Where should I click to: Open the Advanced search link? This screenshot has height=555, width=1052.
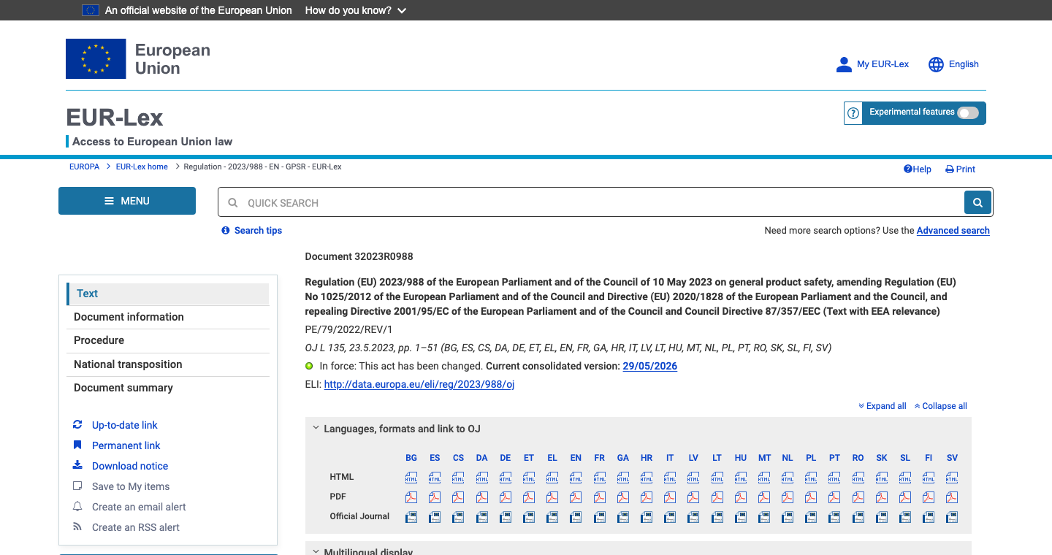coord(953,231)
